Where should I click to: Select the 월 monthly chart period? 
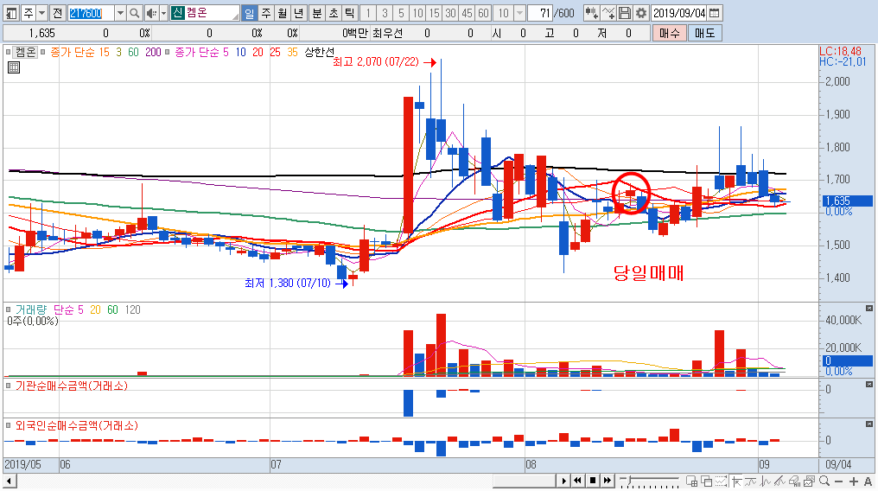(283, 13)
